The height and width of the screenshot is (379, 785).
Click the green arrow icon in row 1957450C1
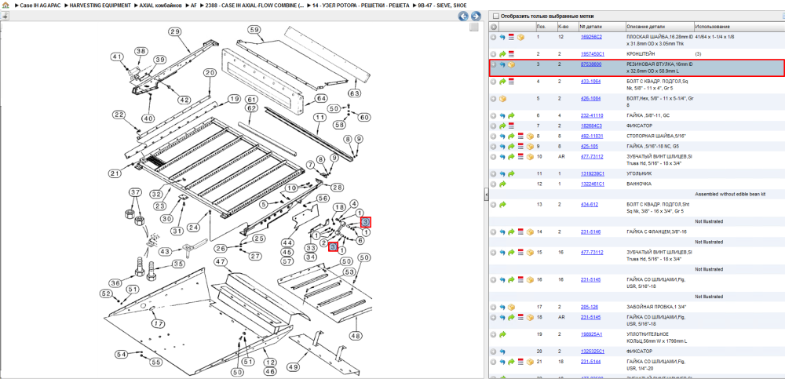[x=502, y=53]
